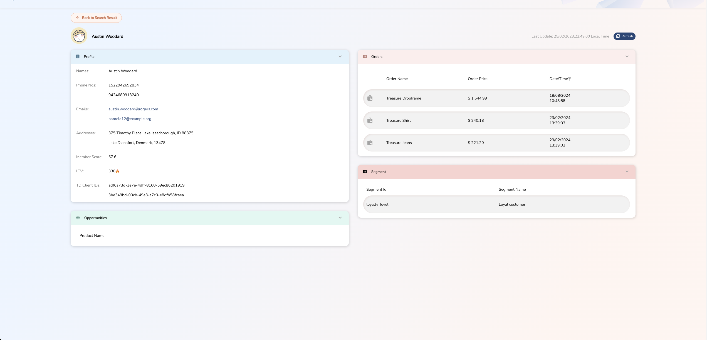Click the Orders panel list icon
This screenshot has width=707, height=340.
pos(365,56)
